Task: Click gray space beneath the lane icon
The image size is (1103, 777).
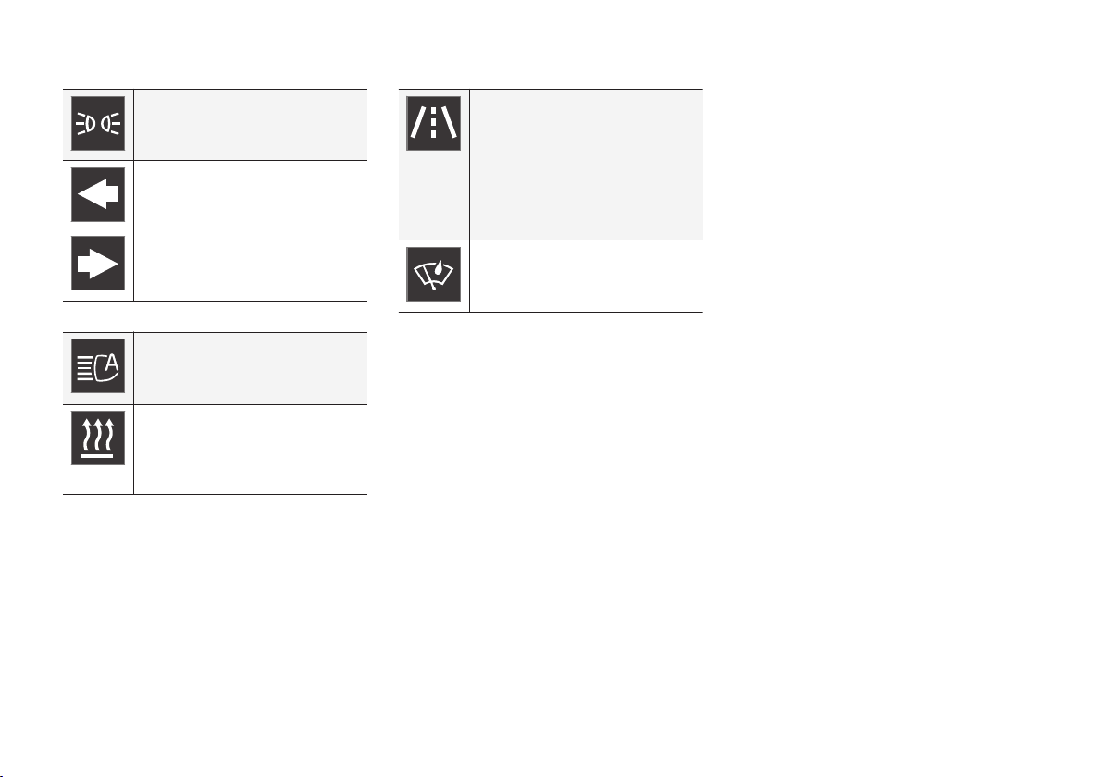Action: click(x=433, y=195)
